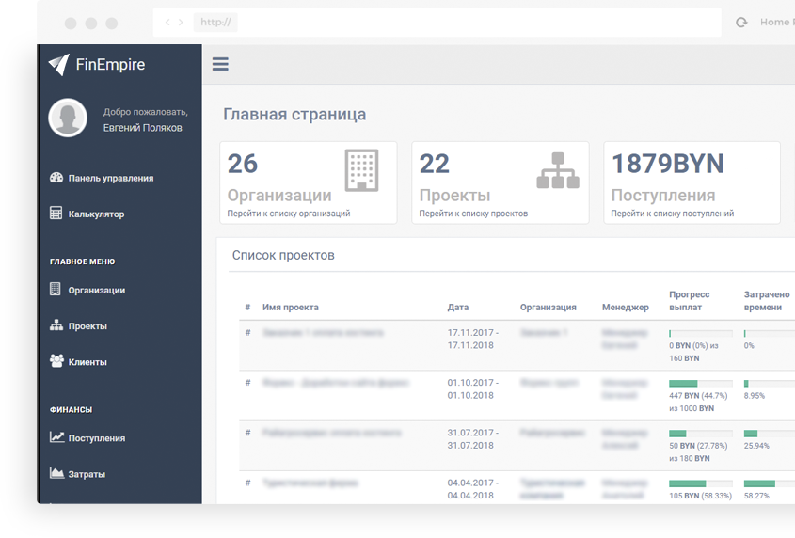Click the Затраты area chart icon
This screenshot has height=538, width=795.
tap(56, 473)
